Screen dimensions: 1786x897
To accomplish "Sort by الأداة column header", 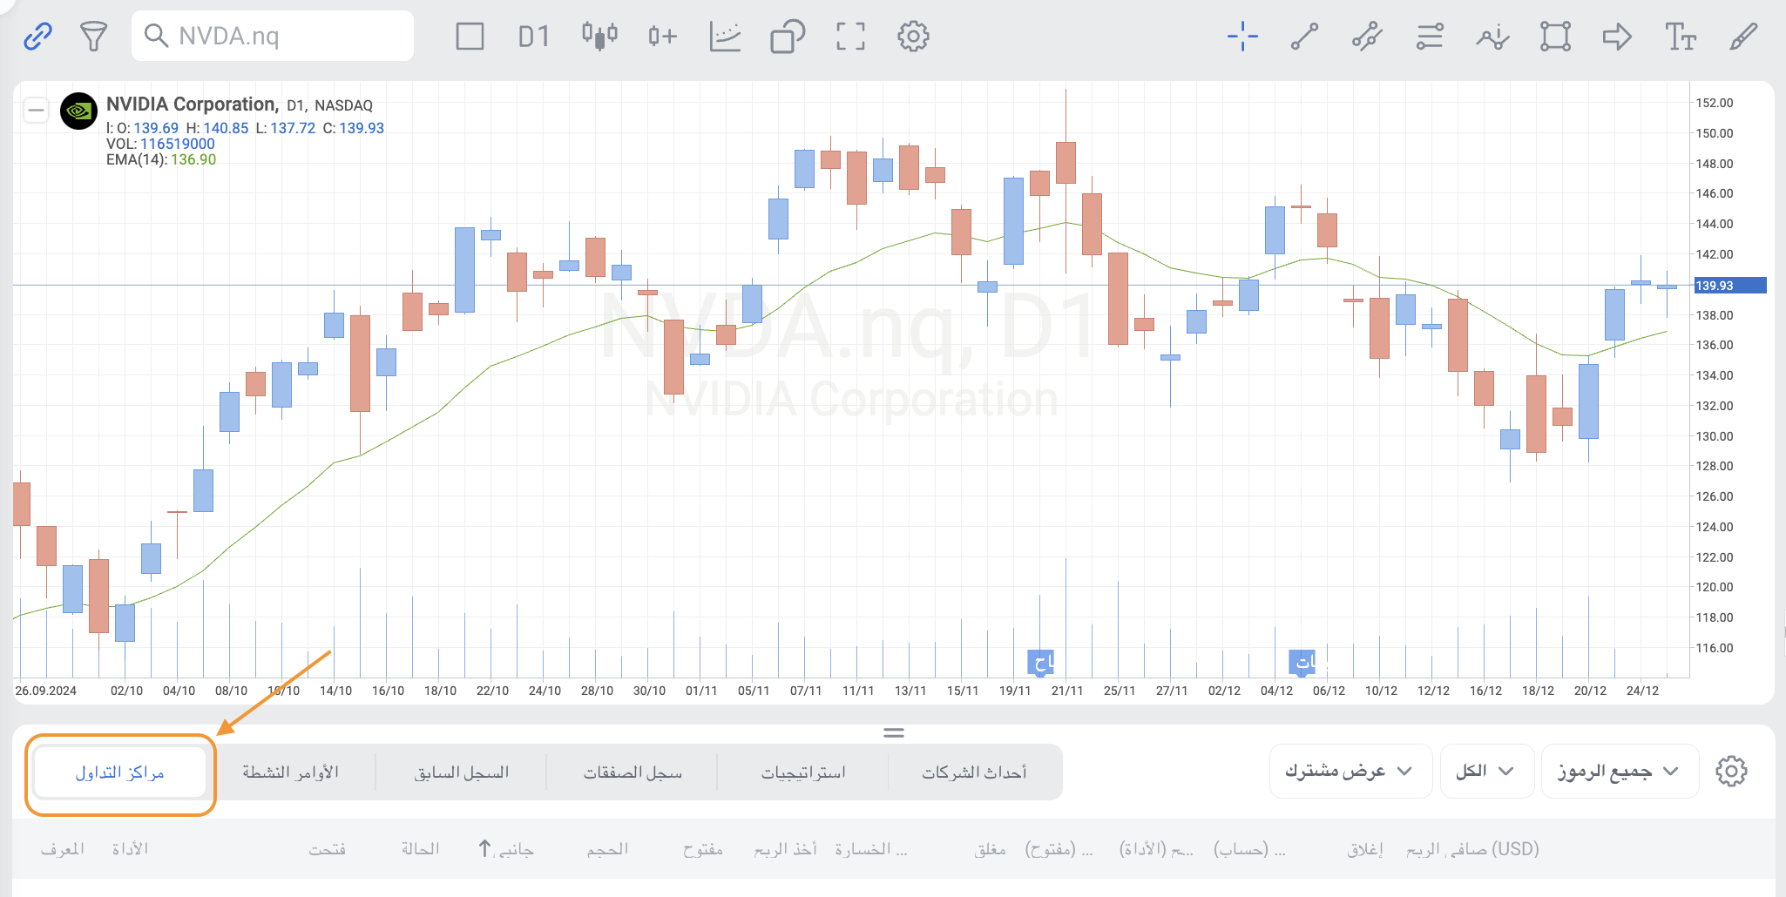I will 130,849.
